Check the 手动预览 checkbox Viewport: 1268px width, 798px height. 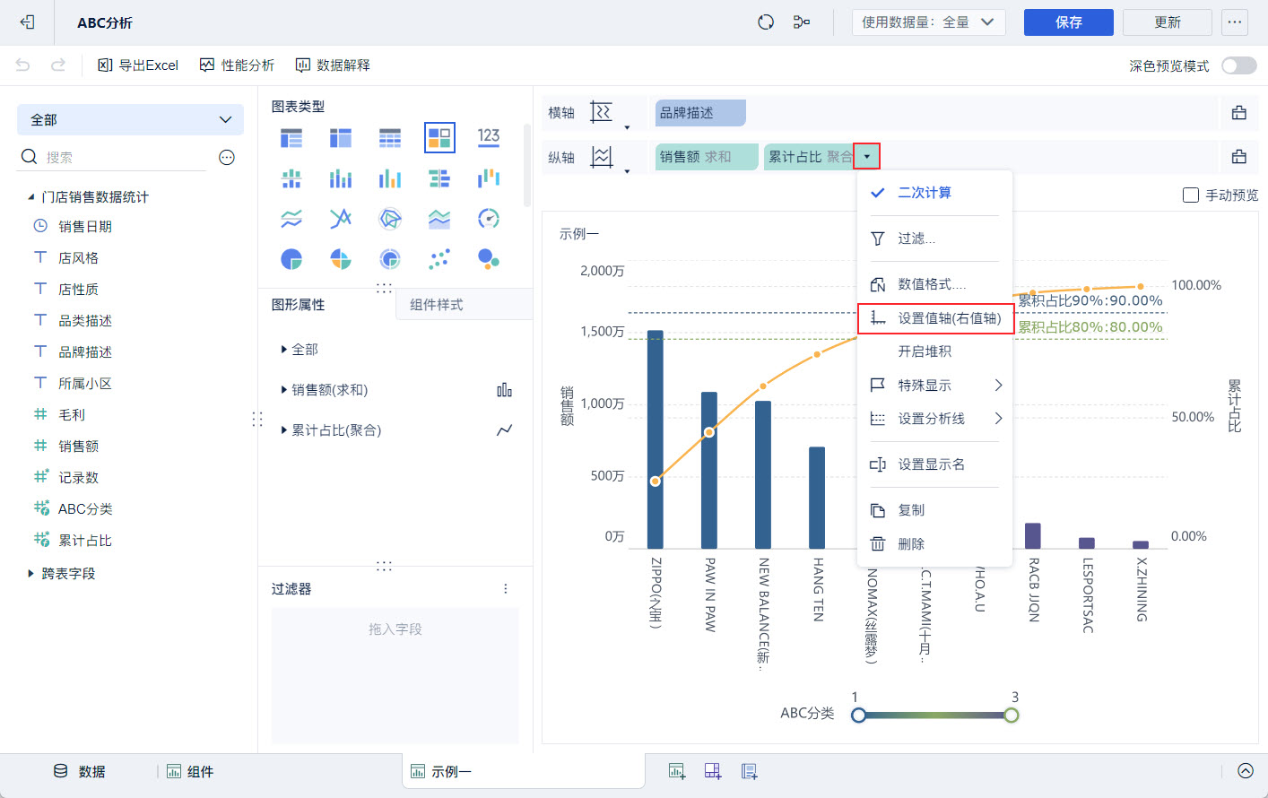(x=1191, y=195)
